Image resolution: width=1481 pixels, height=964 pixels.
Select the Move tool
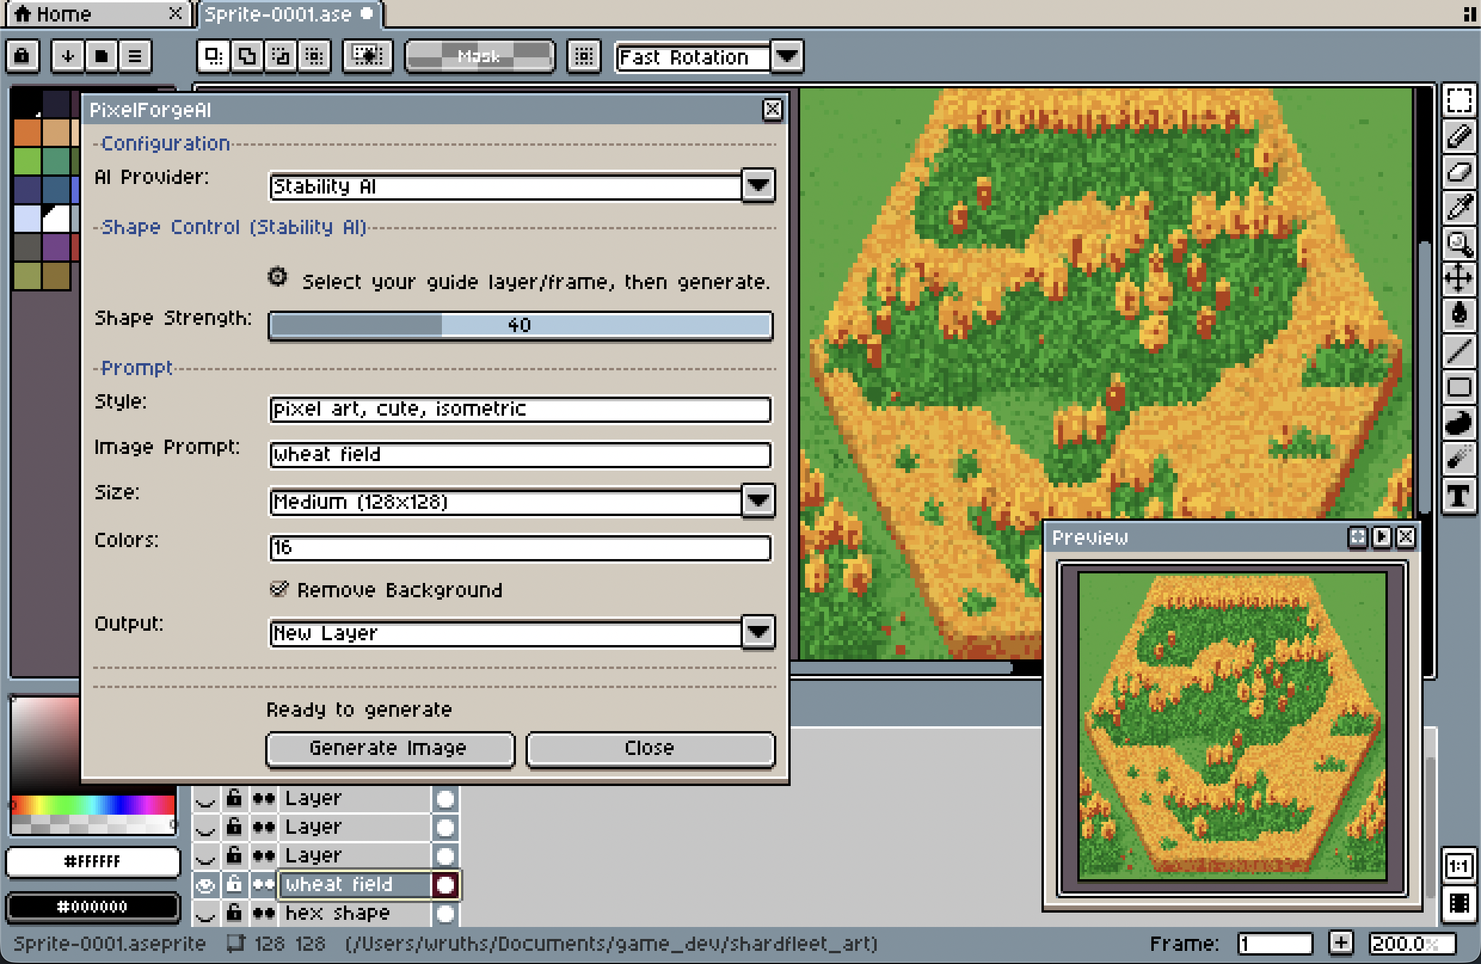coord(1458,278)
